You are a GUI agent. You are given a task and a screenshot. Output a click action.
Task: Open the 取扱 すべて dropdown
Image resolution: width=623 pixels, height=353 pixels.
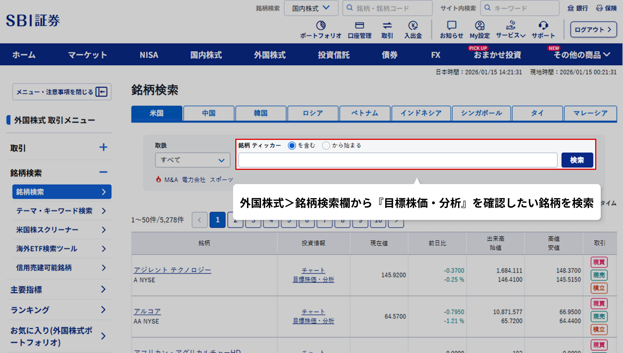coord(192,160)
